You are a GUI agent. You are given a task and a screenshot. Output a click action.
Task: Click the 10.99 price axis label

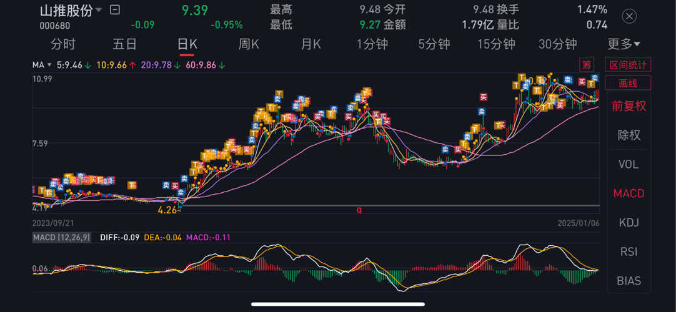pos(42,79)
